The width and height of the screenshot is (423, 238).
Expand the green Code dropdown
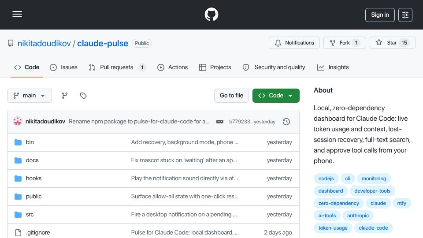pyautogui.click(x=276, y=96)
